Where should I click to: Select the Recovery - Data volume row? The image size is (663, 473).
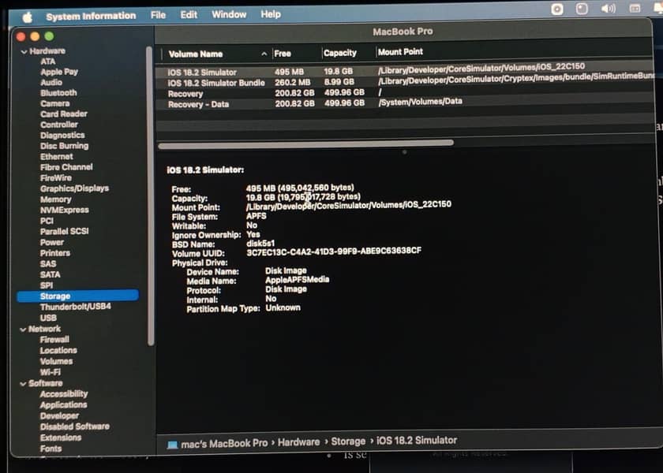pyautogui.click(x=404, y=103)
